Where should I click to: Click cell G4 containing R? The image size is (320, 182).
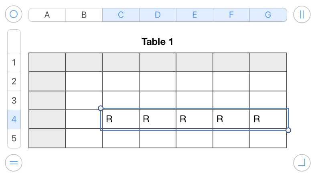tap(268, 119)
